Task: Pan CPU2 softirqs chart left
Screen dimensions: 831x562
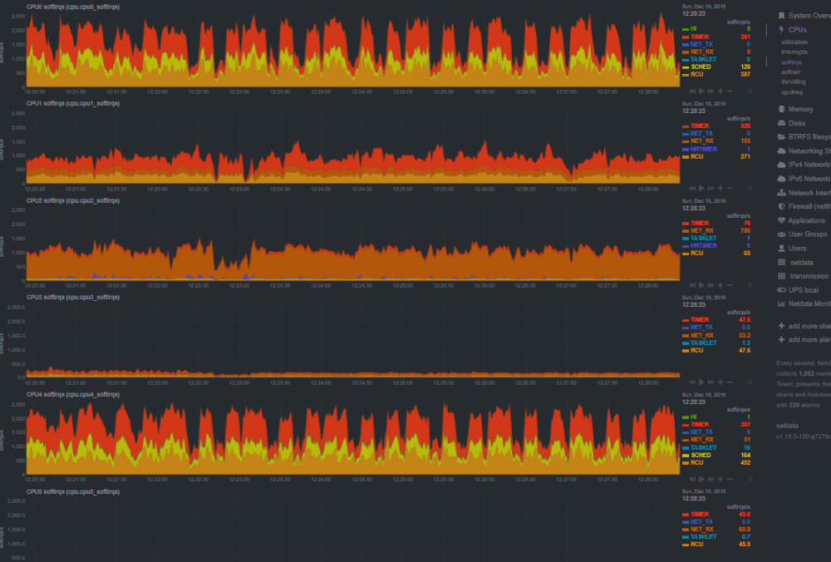Action: pos(692,285)
